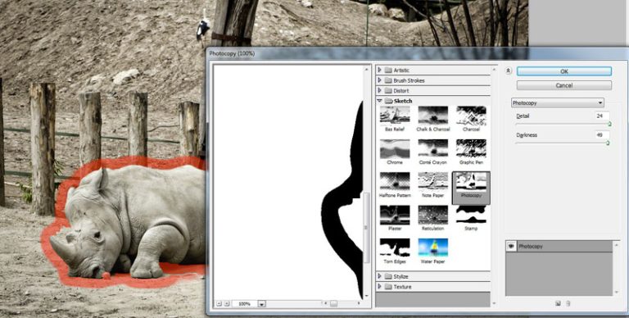Click the new effect layer icon

tap(558, 303)
